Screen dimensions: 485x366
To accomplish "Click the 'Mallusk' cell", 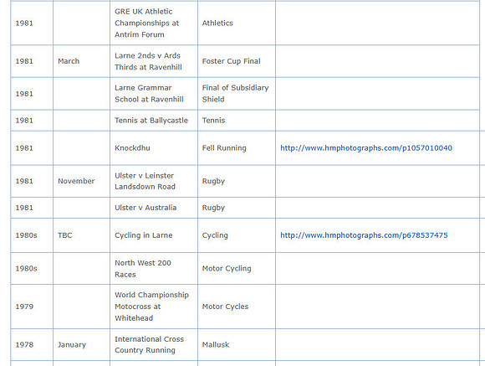I will pos(237,344).
